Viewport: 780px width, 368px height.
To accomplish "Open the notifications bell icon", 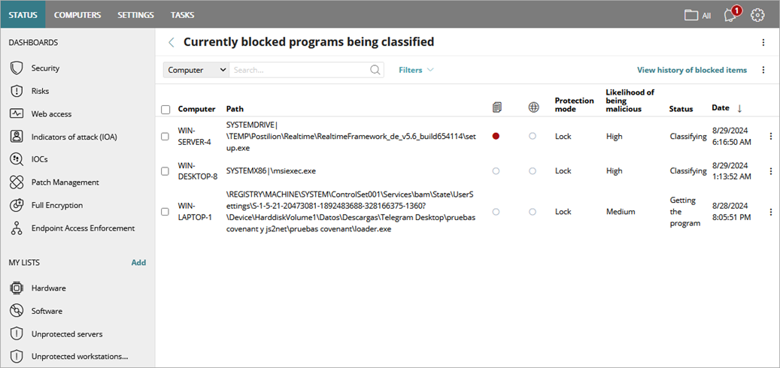I will tap(730, 15).
